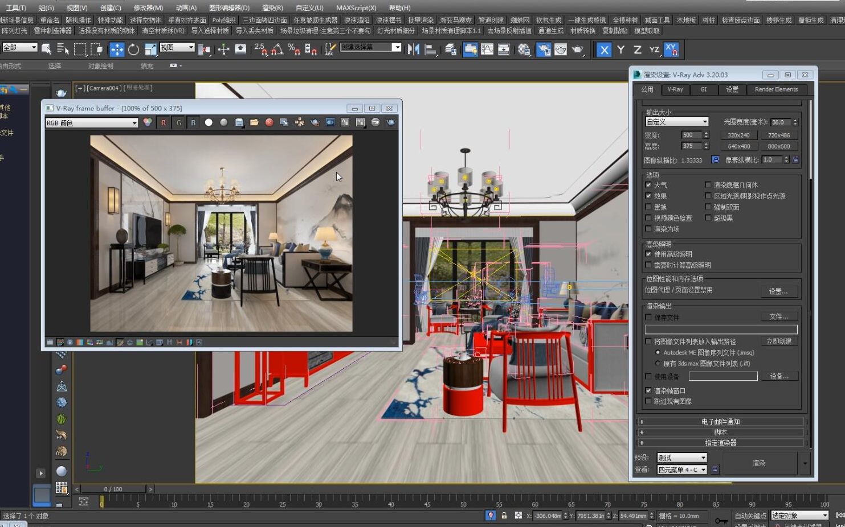Open the MAXScript(X) menu
Image resolution: width=845 pixels, height=527 pixels.
point(356,8)
